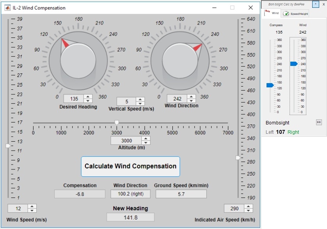Decrease Wind Direction spinner value
Viewport: 327px width, 229px height.
pyautogui.click(x=191, y=101)
